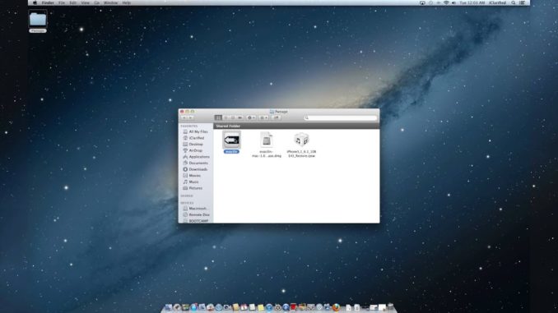Image resolution: width=558 pixels, height=313 pixels.
Task: Select the iPhone Restore ipsw file
Action: [x=301, y=140]
